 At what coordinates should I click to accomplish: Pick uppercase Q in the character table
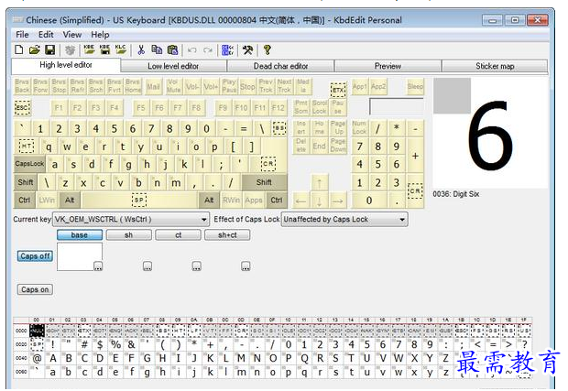click(x=304, y=358)
